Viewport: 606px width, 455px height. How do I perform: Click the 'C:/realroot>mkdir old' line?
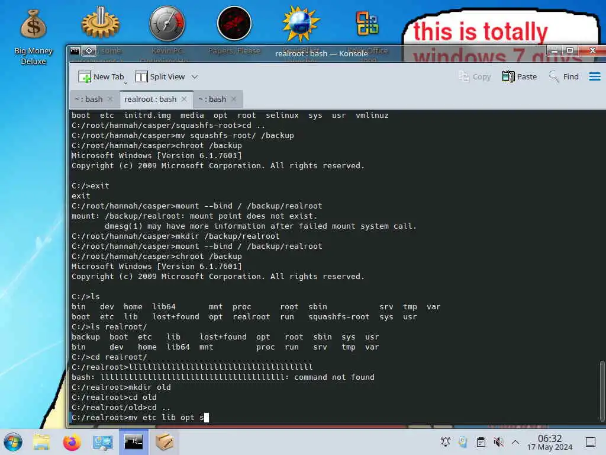(121, 387)
